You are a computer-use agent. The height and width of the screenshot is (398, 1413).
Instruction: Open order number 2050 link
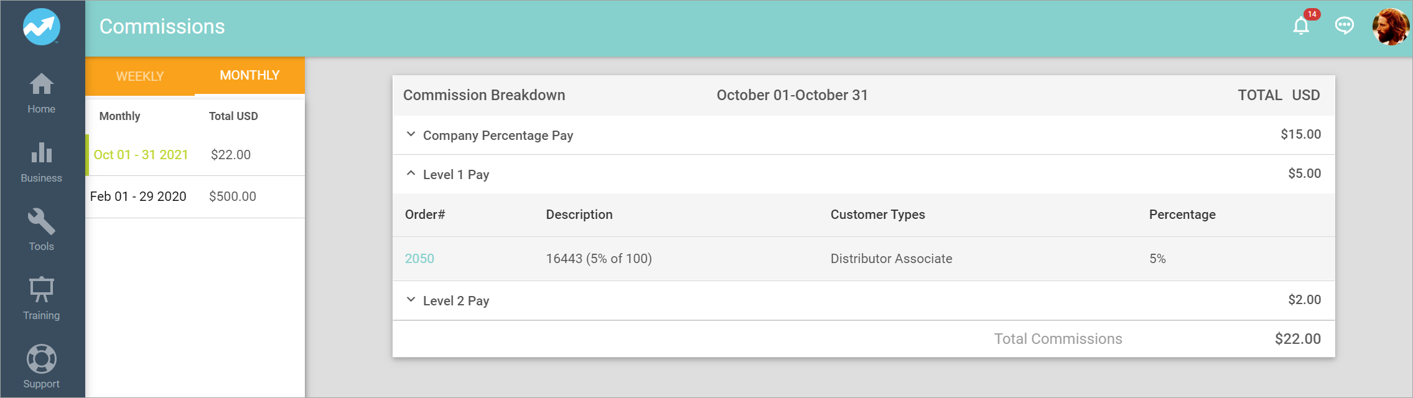pyautogui.click(x=419, y=259)
